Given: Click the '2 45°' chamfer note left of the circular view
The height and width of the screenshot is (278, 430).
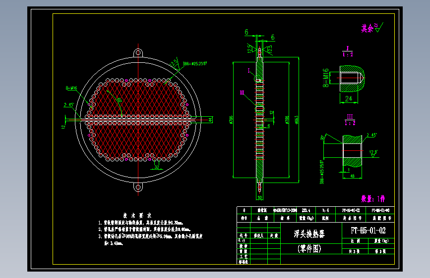Looking at the screenshot, I should click(x=69, y=104).
